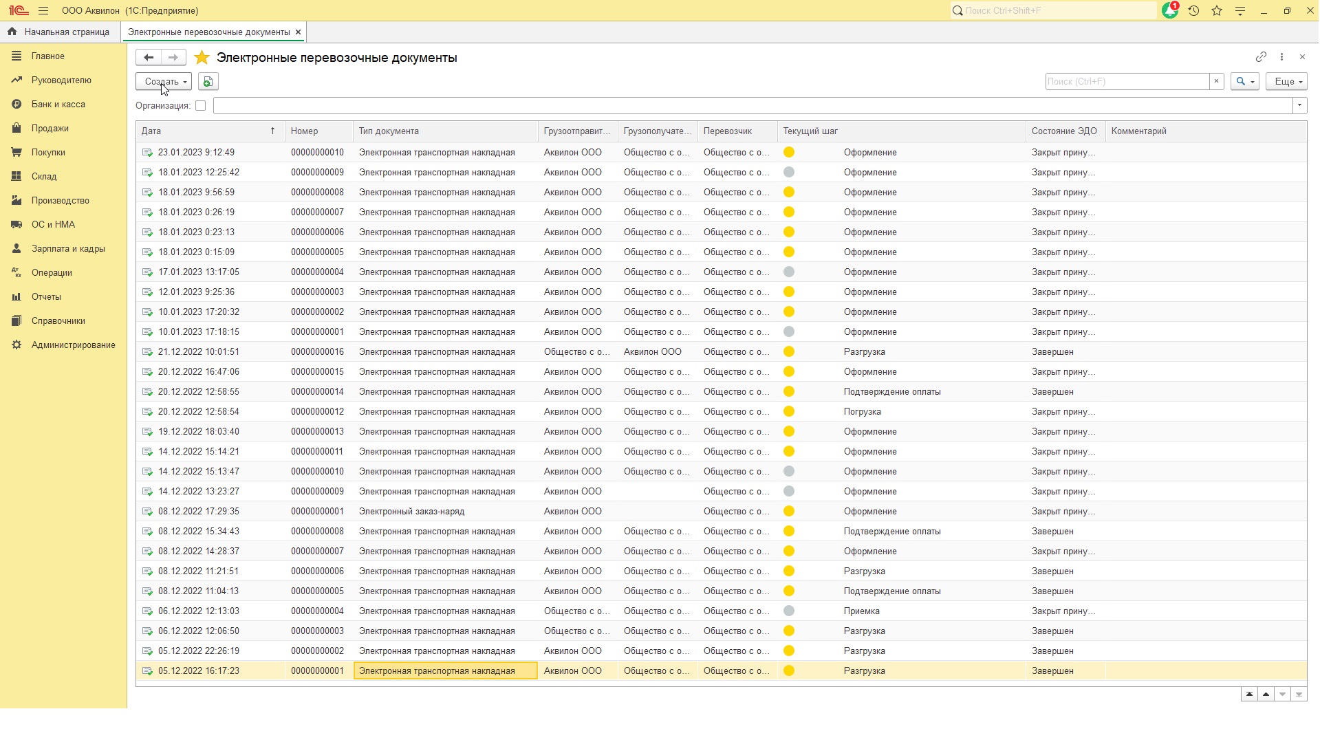1320x731 pixels.
Task: Click the Администрирование gear icon
Action: point(17,345)
